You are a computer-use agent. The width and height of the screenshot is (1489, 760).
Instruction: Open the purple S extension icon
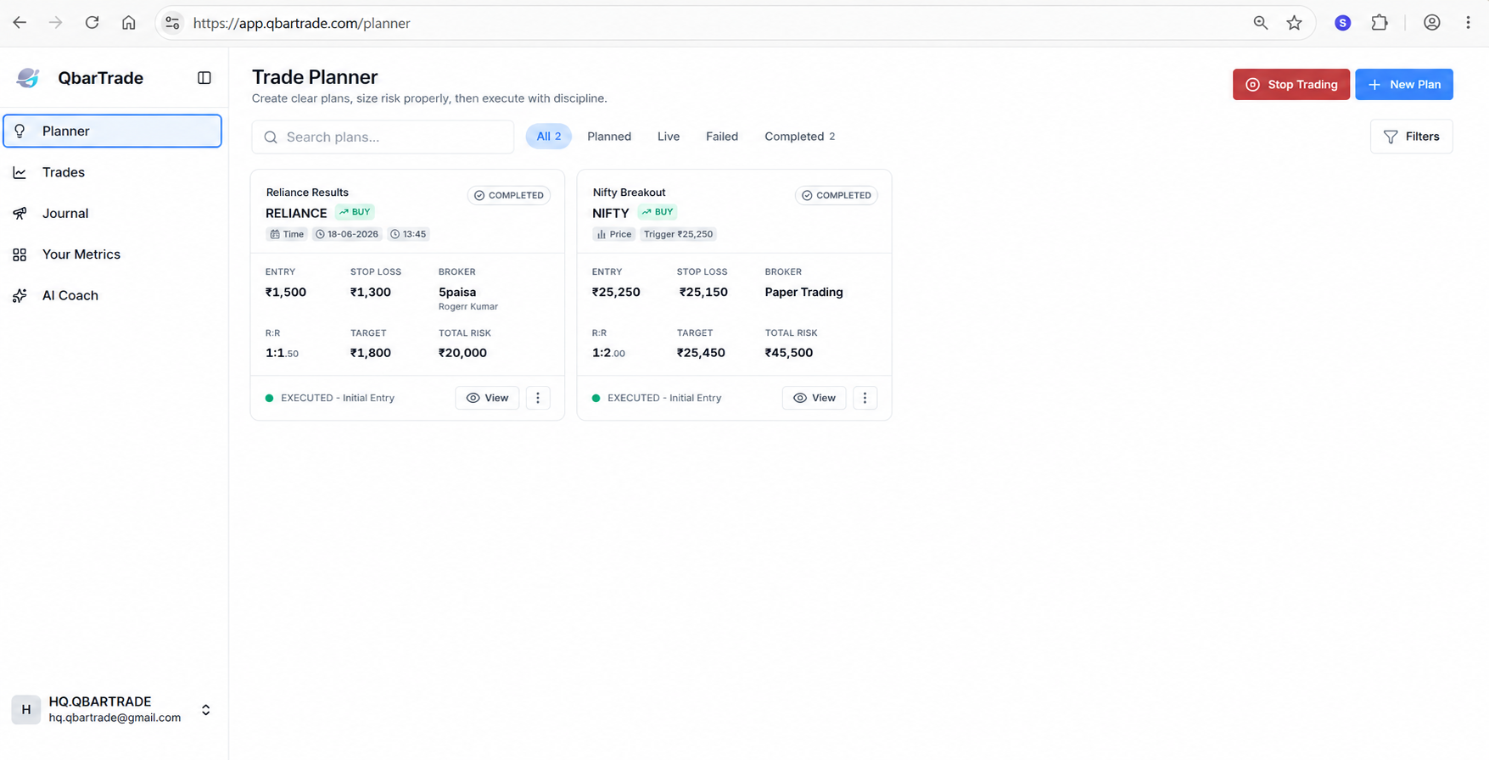click(x=1342, y=23)
